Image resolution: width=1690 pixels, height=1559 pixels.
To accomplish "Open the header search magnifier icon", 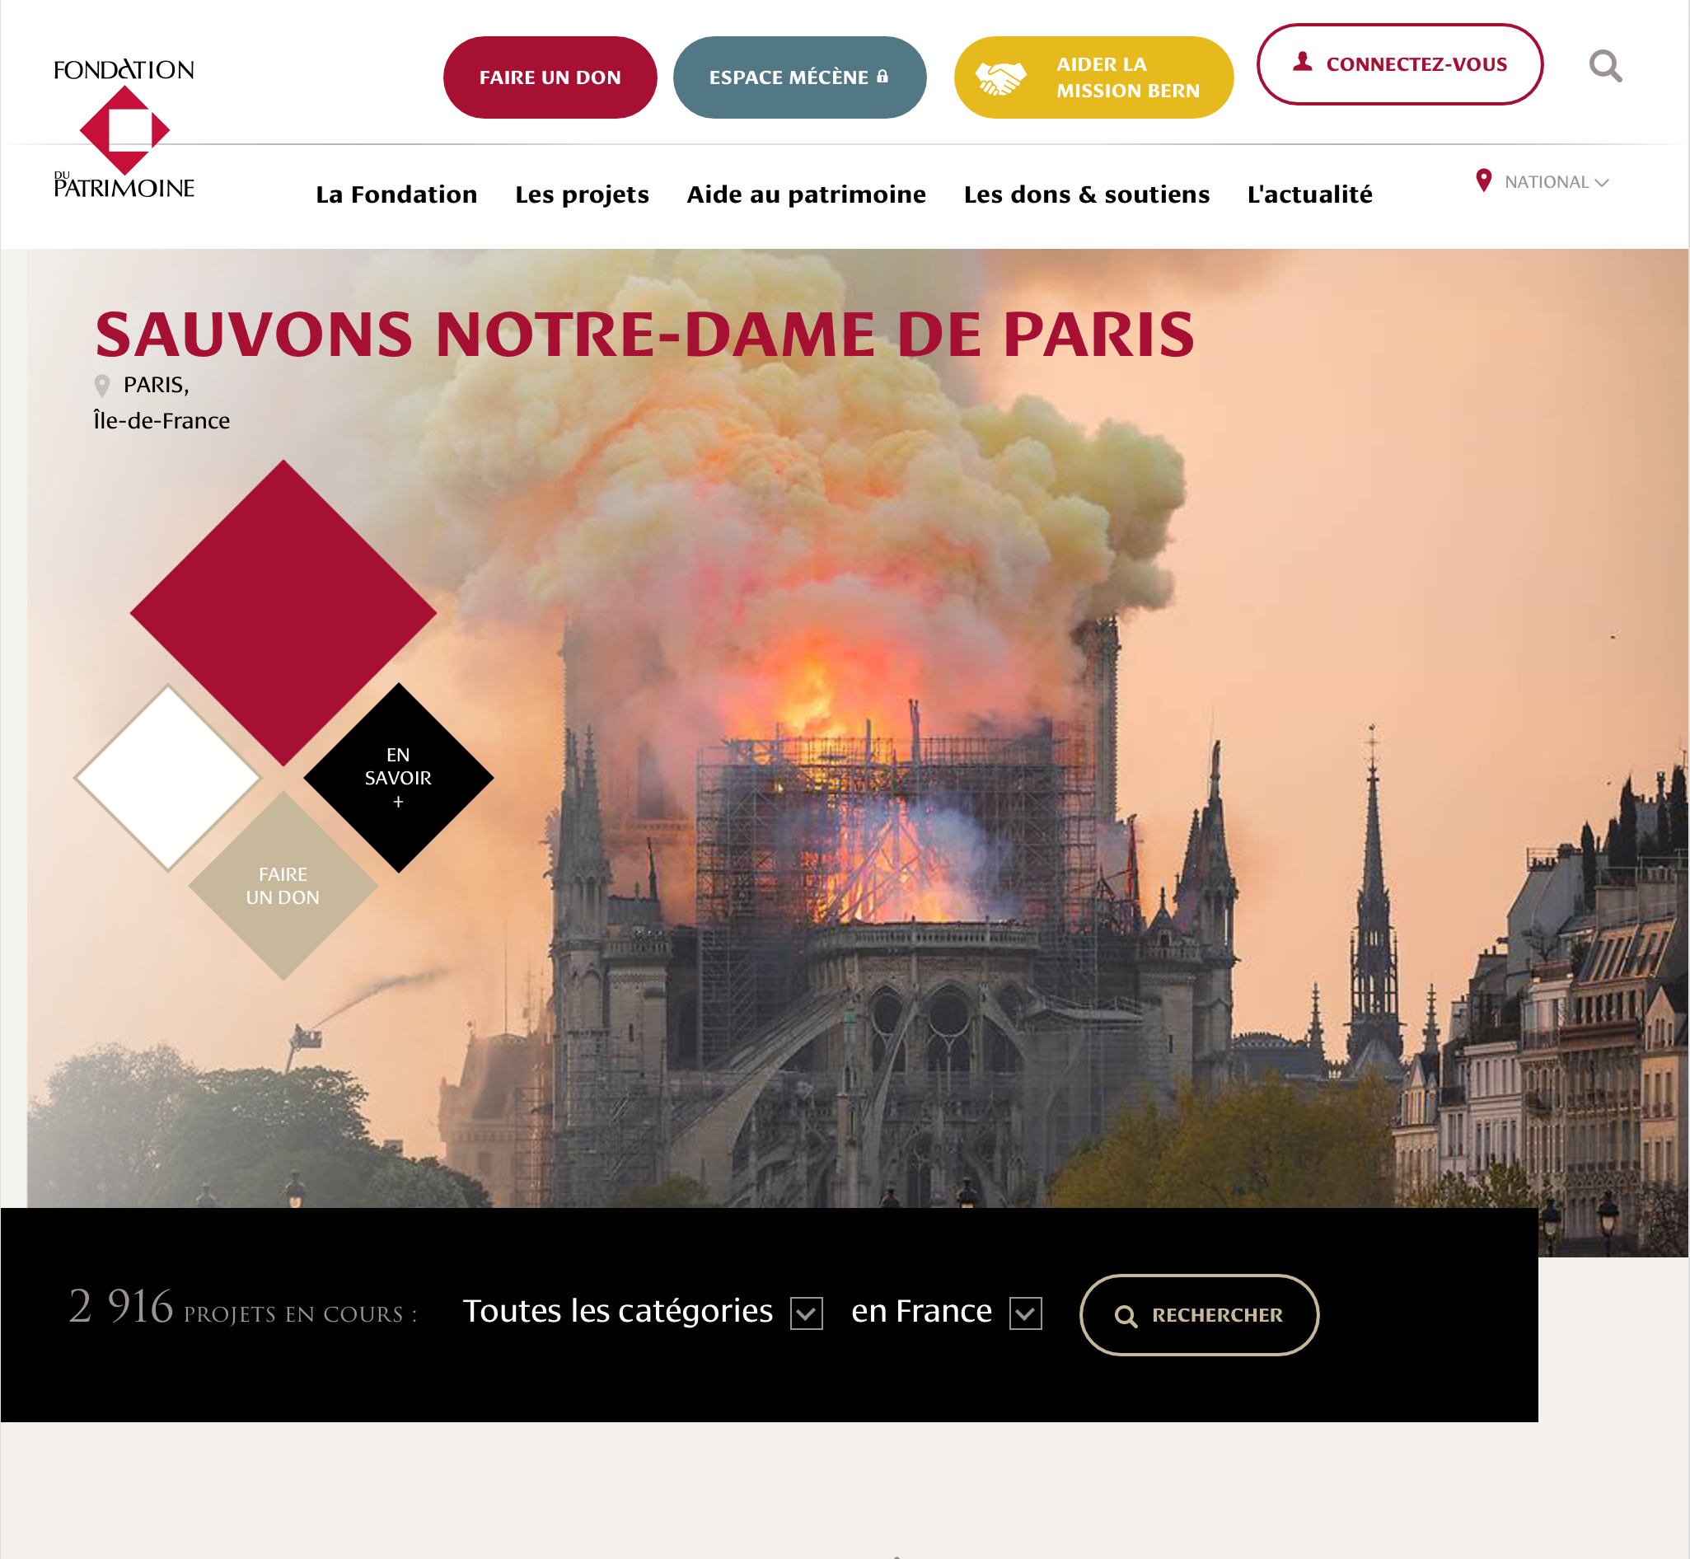I will [1605, 66].
